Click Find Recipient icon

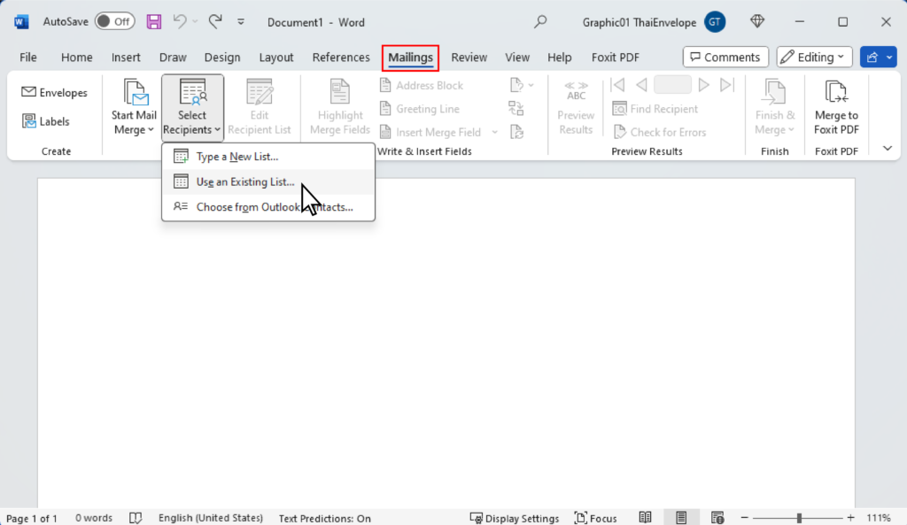coord(619,109)
